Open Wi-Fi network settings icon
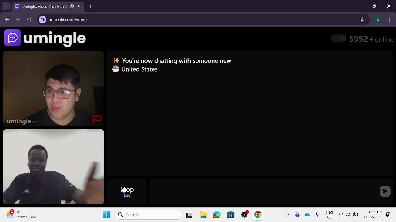This screenshot has width=396, height=222. tap(341, 215)
